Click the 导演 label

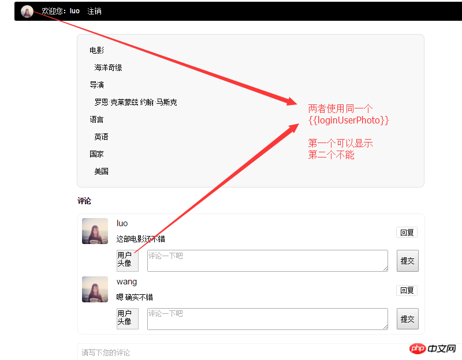click(x=96, y=85)
